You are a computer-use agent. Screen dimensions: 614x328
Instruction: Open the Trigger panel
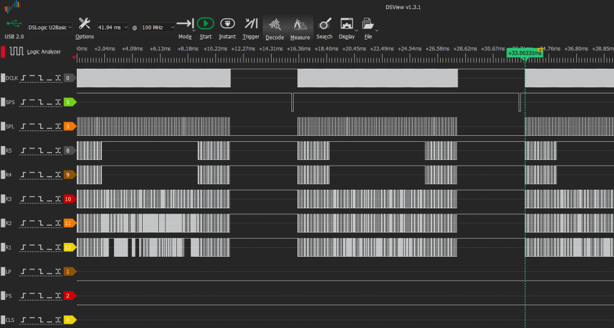251,24
